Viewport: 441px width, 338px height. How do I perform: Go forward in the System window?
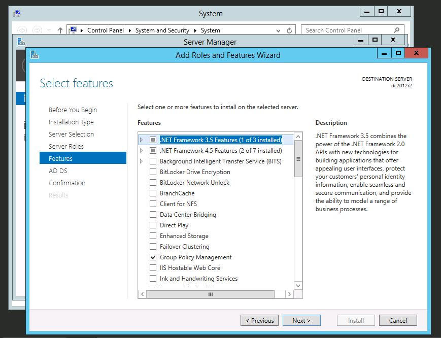[37, 30]
